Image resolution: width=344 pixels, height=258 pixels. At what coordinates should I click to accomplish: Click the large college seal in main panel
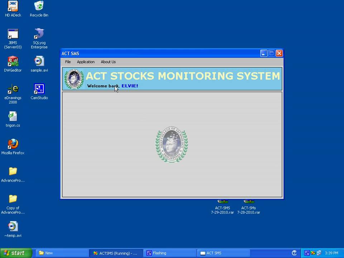pyautogui.click(x=172, y=144)
